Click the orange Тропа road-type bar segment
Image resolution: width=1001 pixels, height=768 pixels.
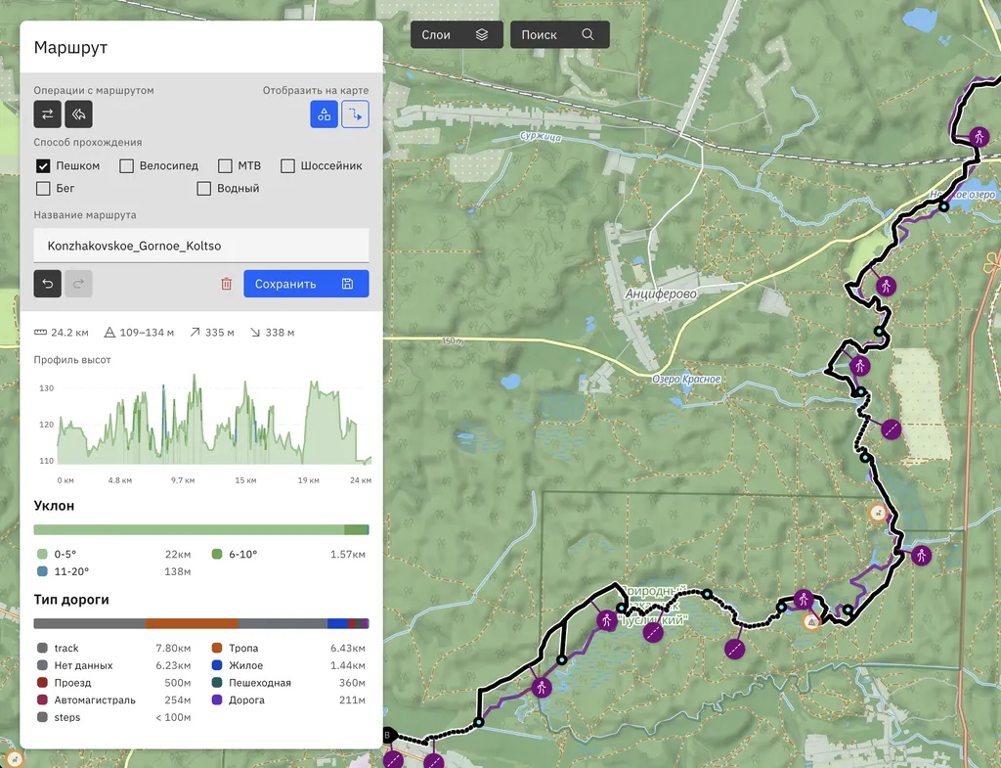point(192,623)
